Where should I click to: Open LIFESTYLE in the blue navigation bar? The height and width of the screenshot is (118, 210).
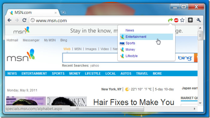93,73
